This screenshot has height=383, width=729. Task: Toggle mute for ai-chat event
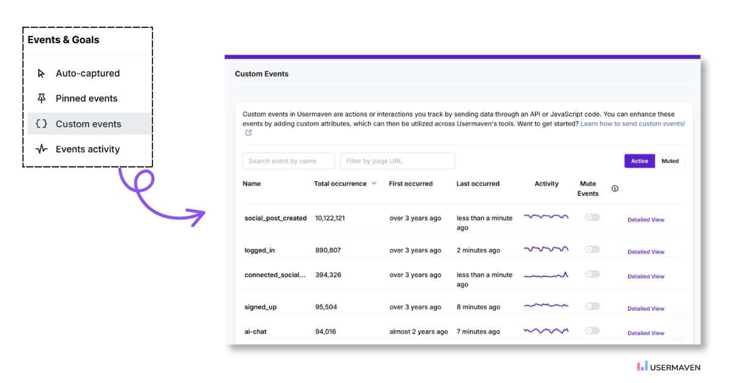592,331
